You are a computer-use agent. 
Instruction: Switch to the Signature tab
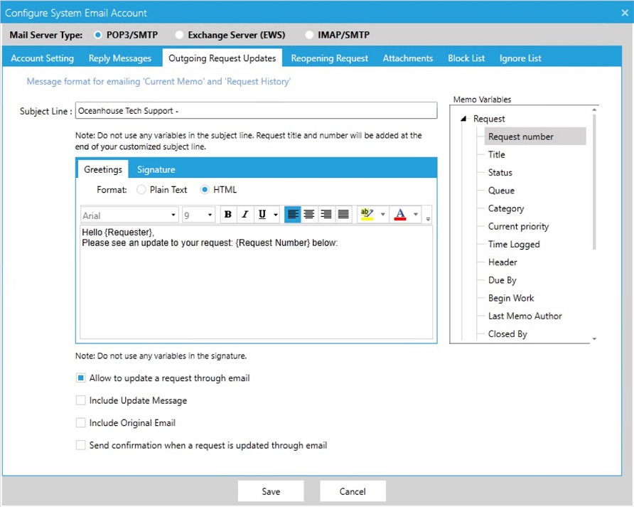click(x=156, y=170)
